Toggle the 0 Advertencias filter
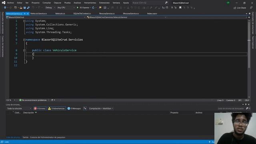Screen dimensions: 256x144 pos(56,108)
